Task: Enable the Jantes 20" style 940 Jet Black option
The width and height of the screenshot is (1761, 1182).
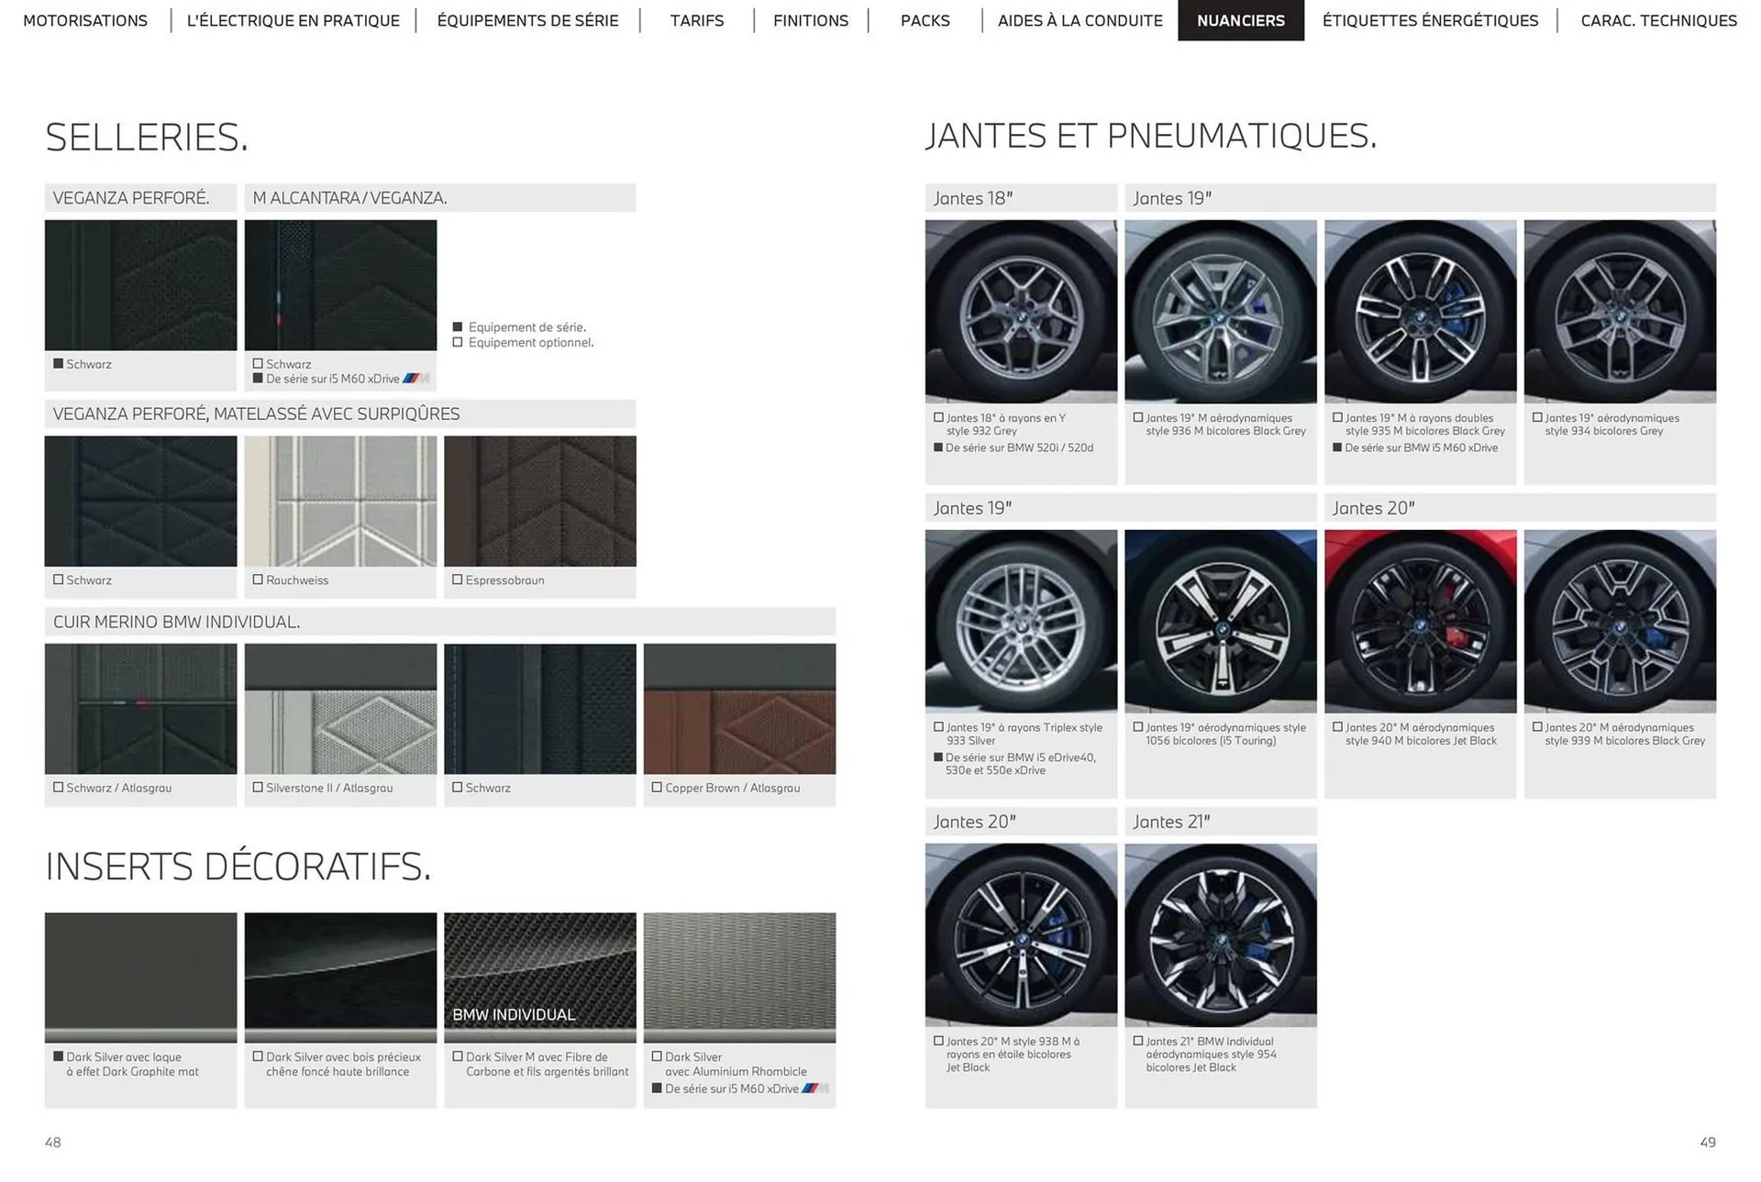Action: (1336, 727)
